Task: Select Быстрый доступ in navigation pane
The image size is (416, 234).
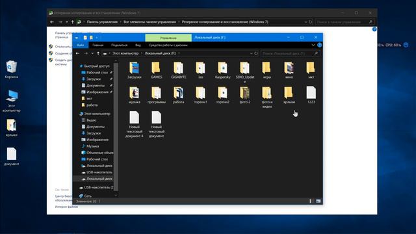Action: 94,66
